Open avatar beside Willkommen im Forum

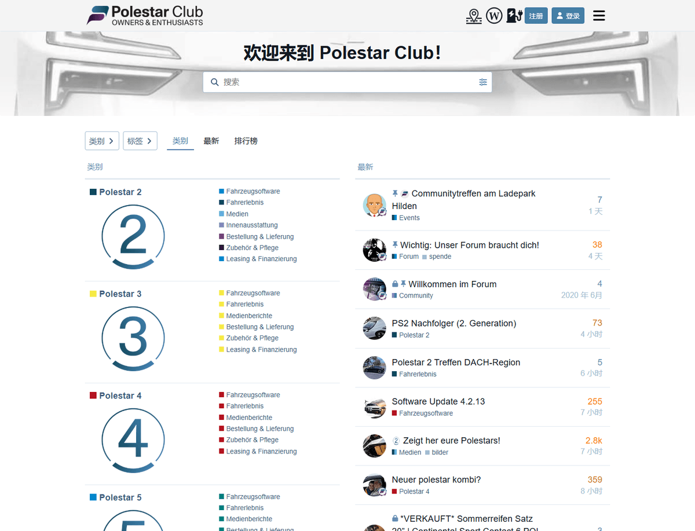tap(375, 289)
